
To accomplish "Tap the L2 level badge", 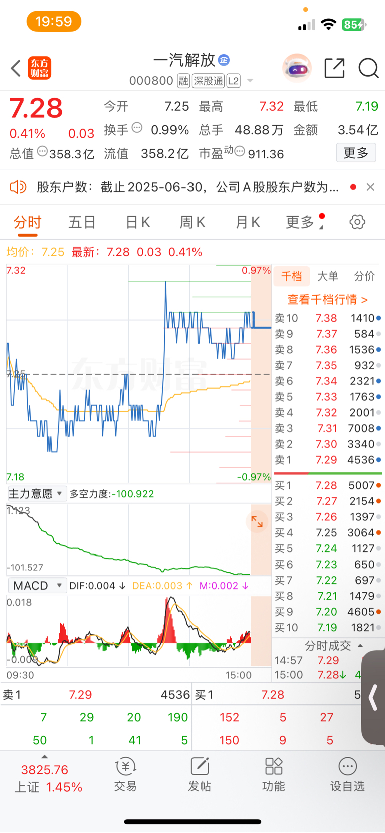I will (x=233, y=81).
